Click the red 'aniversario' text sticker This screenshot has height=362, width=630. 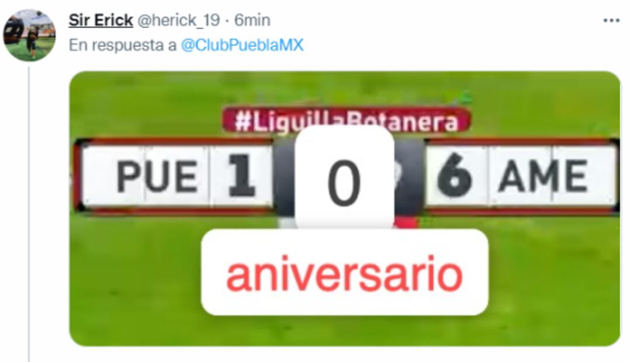[x=345, y=272]
